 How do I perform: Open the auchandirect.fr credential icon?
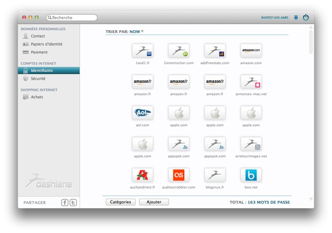142,175
